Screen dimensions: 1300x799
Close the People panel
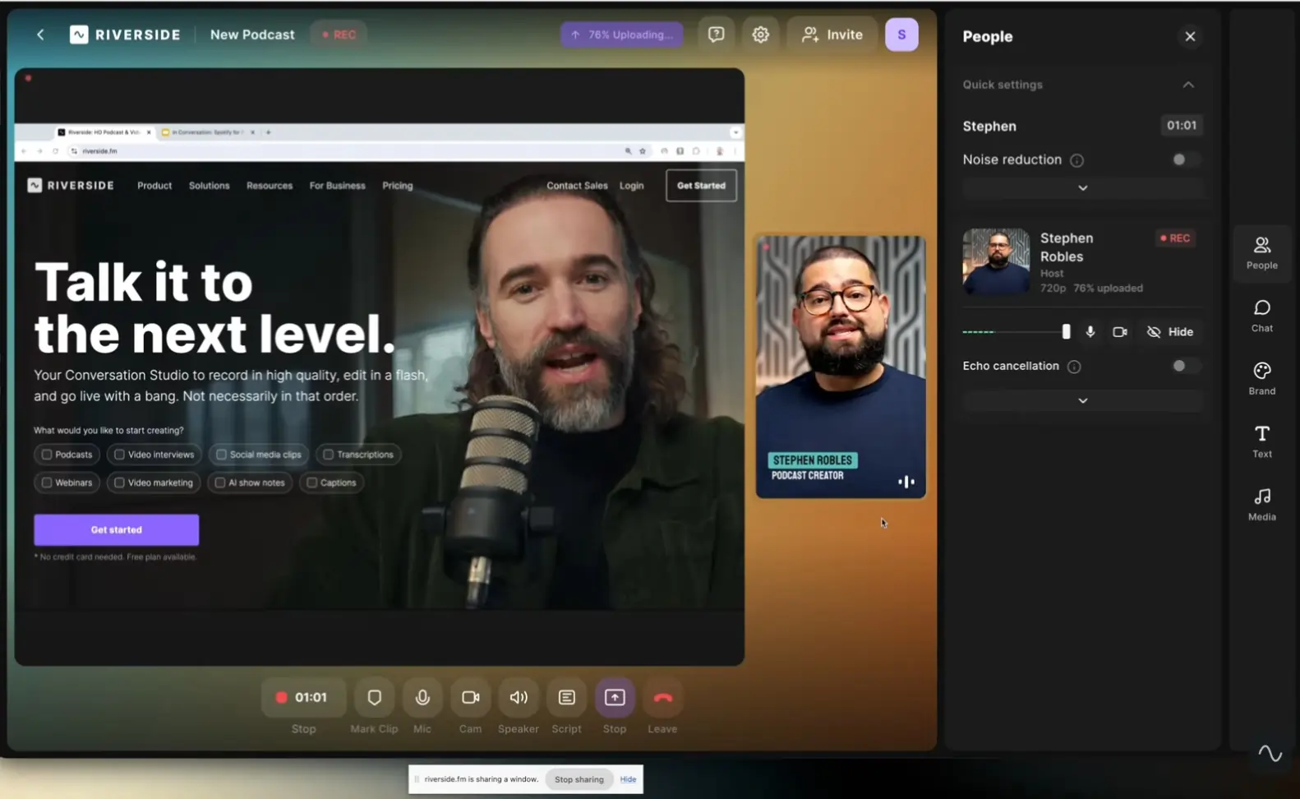tap(1190, 36)
